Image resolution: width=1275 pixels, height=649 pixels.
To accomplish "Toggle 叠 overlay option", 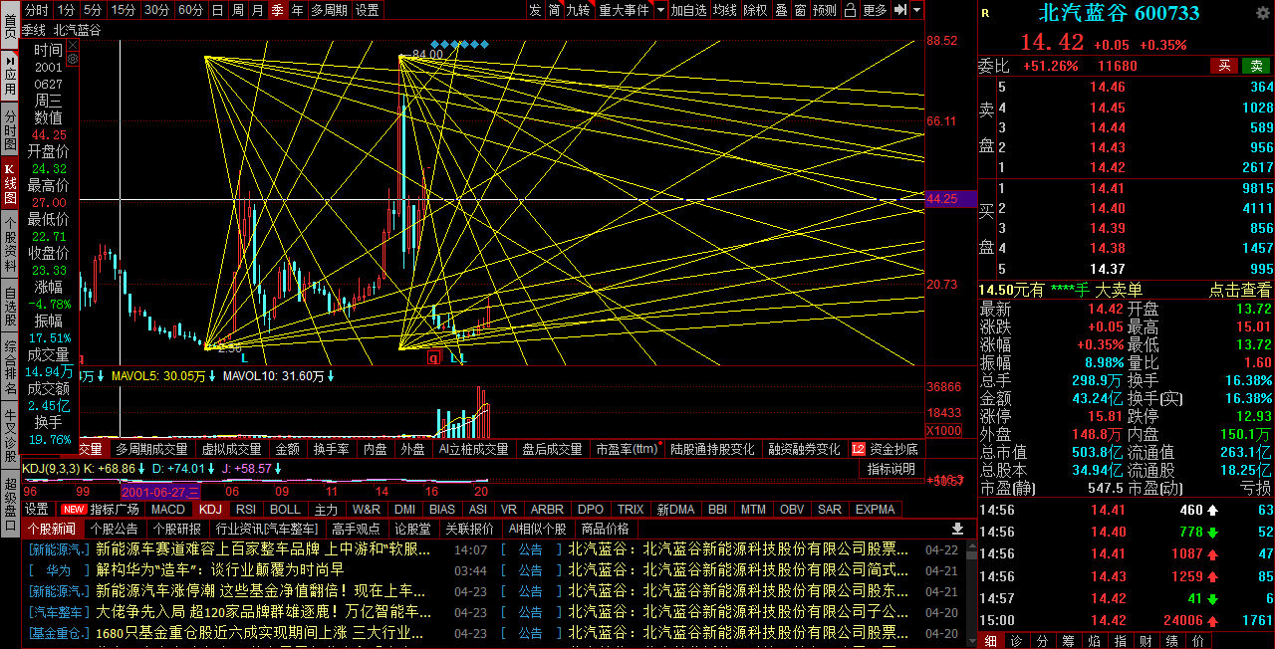I will [781, 10].
